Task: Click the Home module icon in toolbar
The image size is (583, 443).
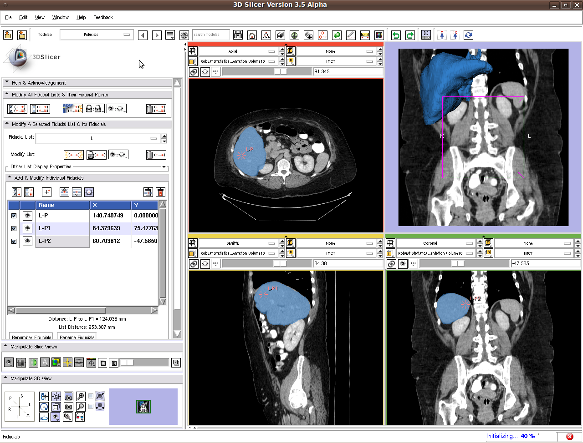Action: [x=252, y=35]
